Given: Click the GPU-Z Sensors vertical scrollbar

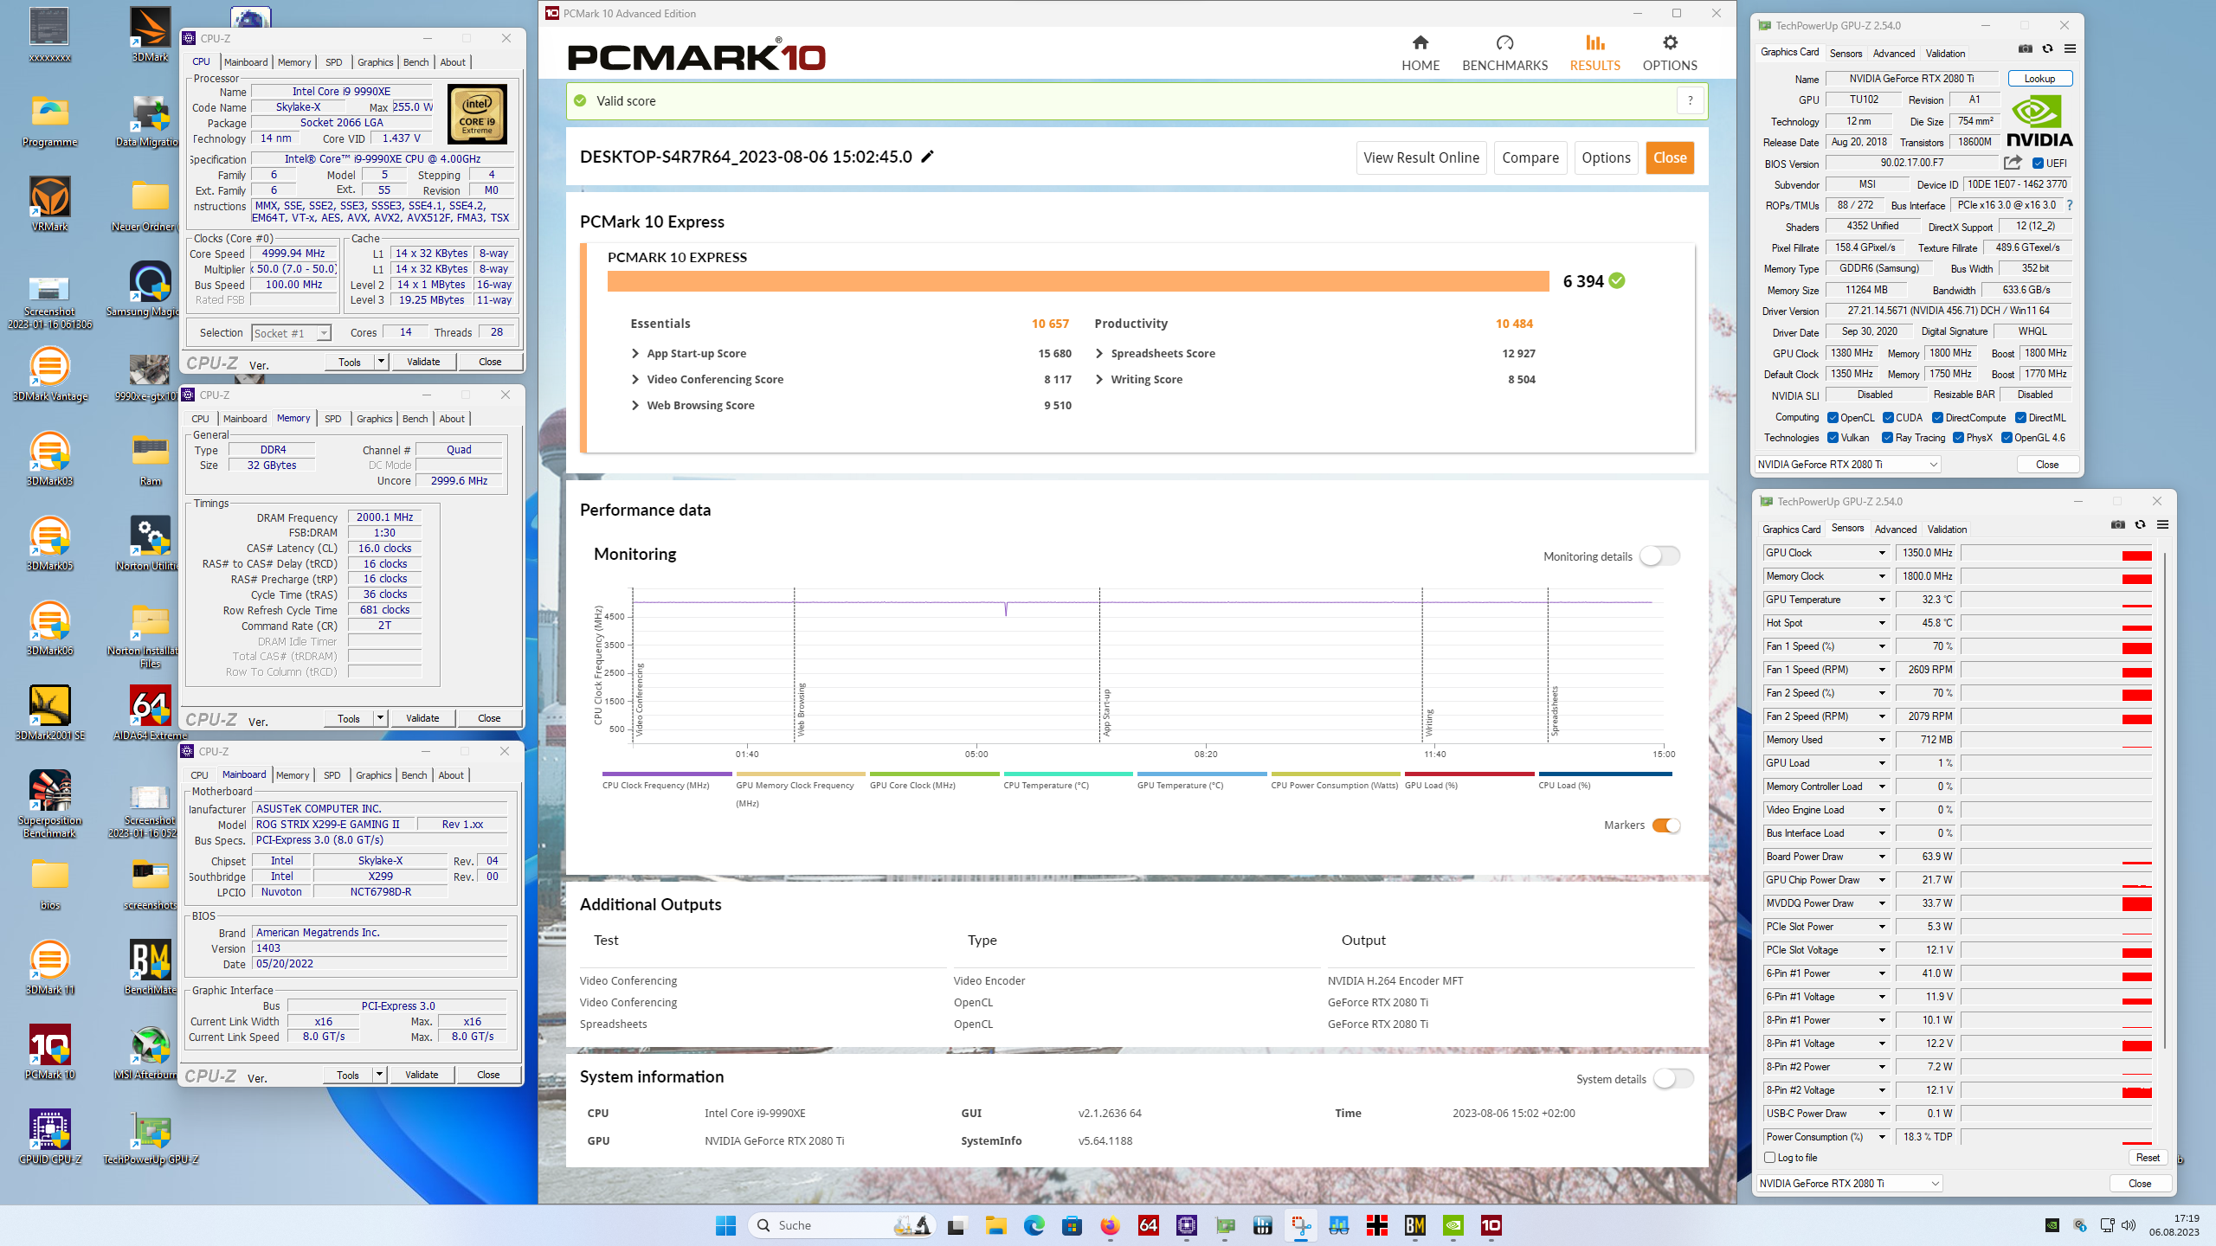Looking at the screenshot, I should point(2163,800).
